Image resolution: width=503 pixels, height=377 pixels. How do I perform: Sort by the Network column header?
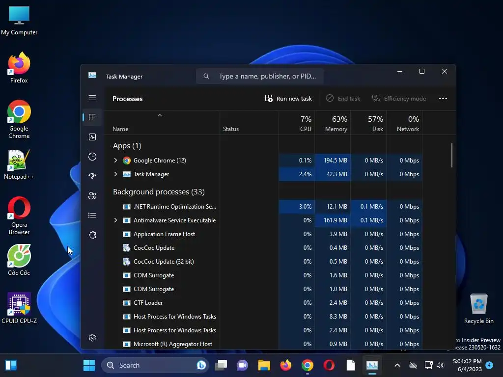coord(405,123)
